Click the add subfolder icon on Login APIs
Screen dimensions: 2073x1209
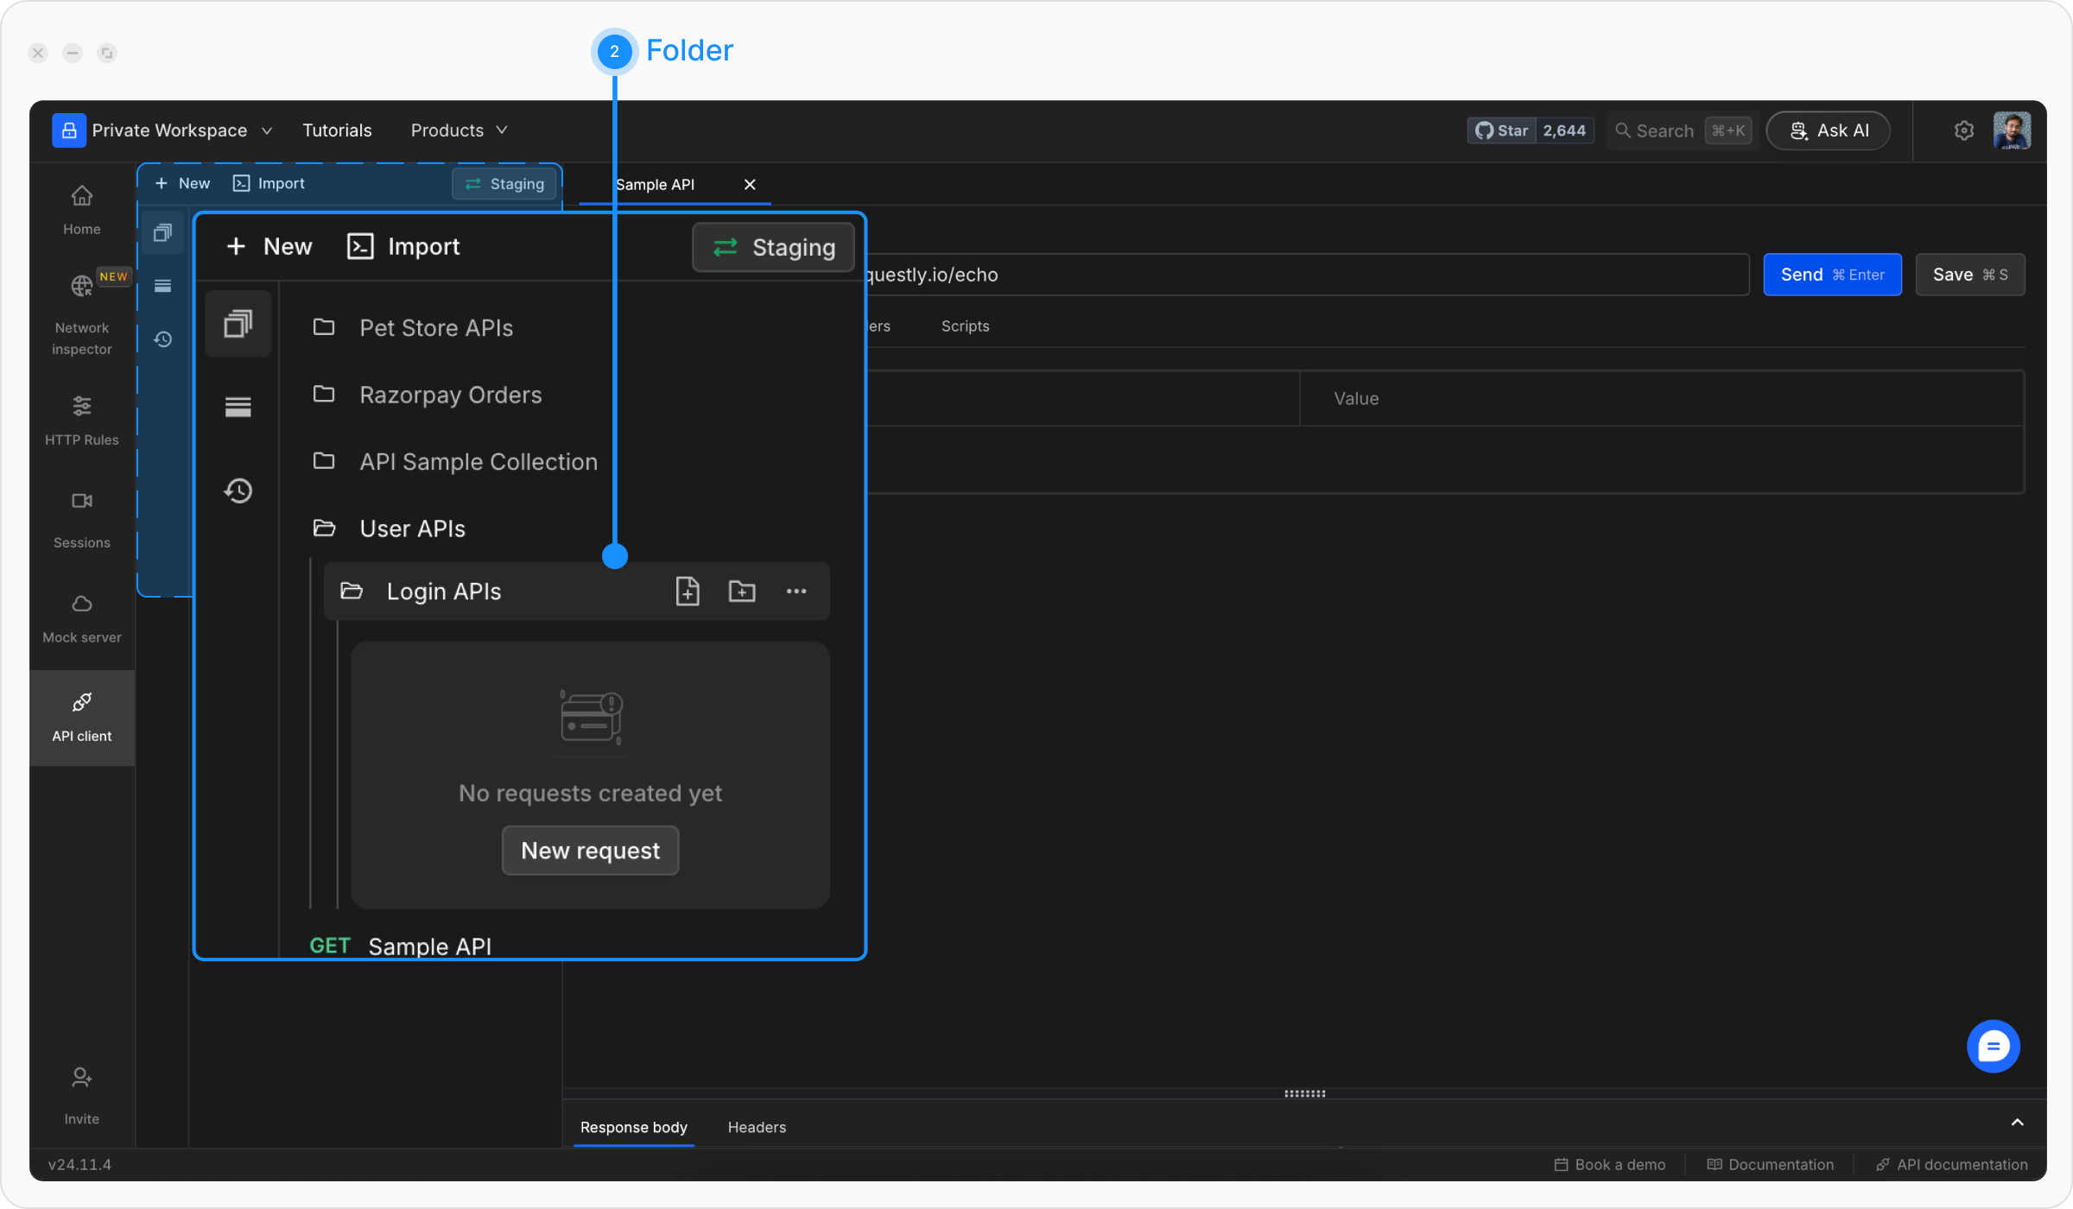742,592
